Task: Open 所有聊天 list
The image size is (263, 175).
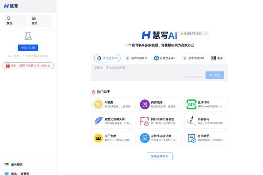Action: point(28,164)
